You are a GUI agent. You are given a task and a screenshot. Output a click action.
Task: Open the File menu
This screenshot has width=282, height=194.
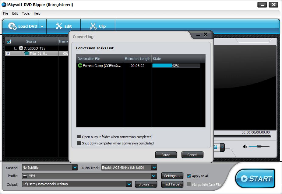point(5,13)
